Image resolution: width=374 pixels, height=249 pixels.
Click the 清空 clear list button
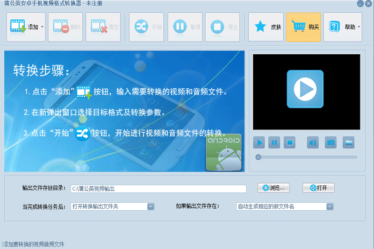(103, 27)
